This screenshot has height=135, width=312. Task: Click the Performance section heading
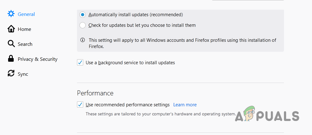click(95, 93)
